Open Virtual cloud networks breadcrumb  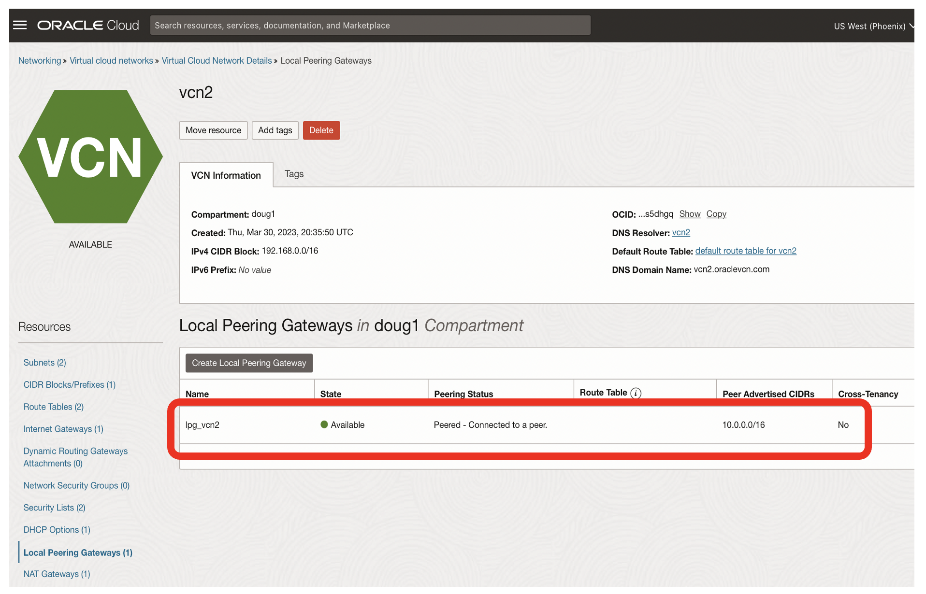pyautogui.click(x=111, y=61)
